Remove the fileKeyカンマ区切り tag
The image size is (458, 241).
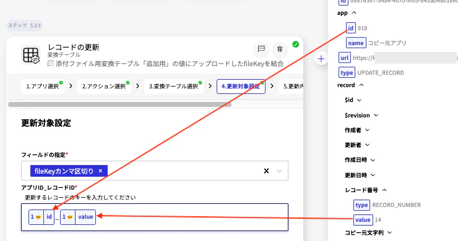[100, 171]
